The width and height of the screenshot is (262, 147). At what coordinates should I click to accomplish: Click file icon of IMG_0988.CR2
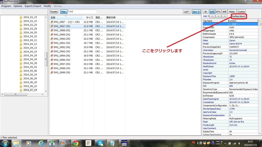point(52,30)
